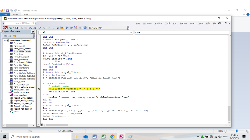The width and height of the screenshot is (250, 140).
Task: Click the Paint File tab
Action: [x=5, y=14]
